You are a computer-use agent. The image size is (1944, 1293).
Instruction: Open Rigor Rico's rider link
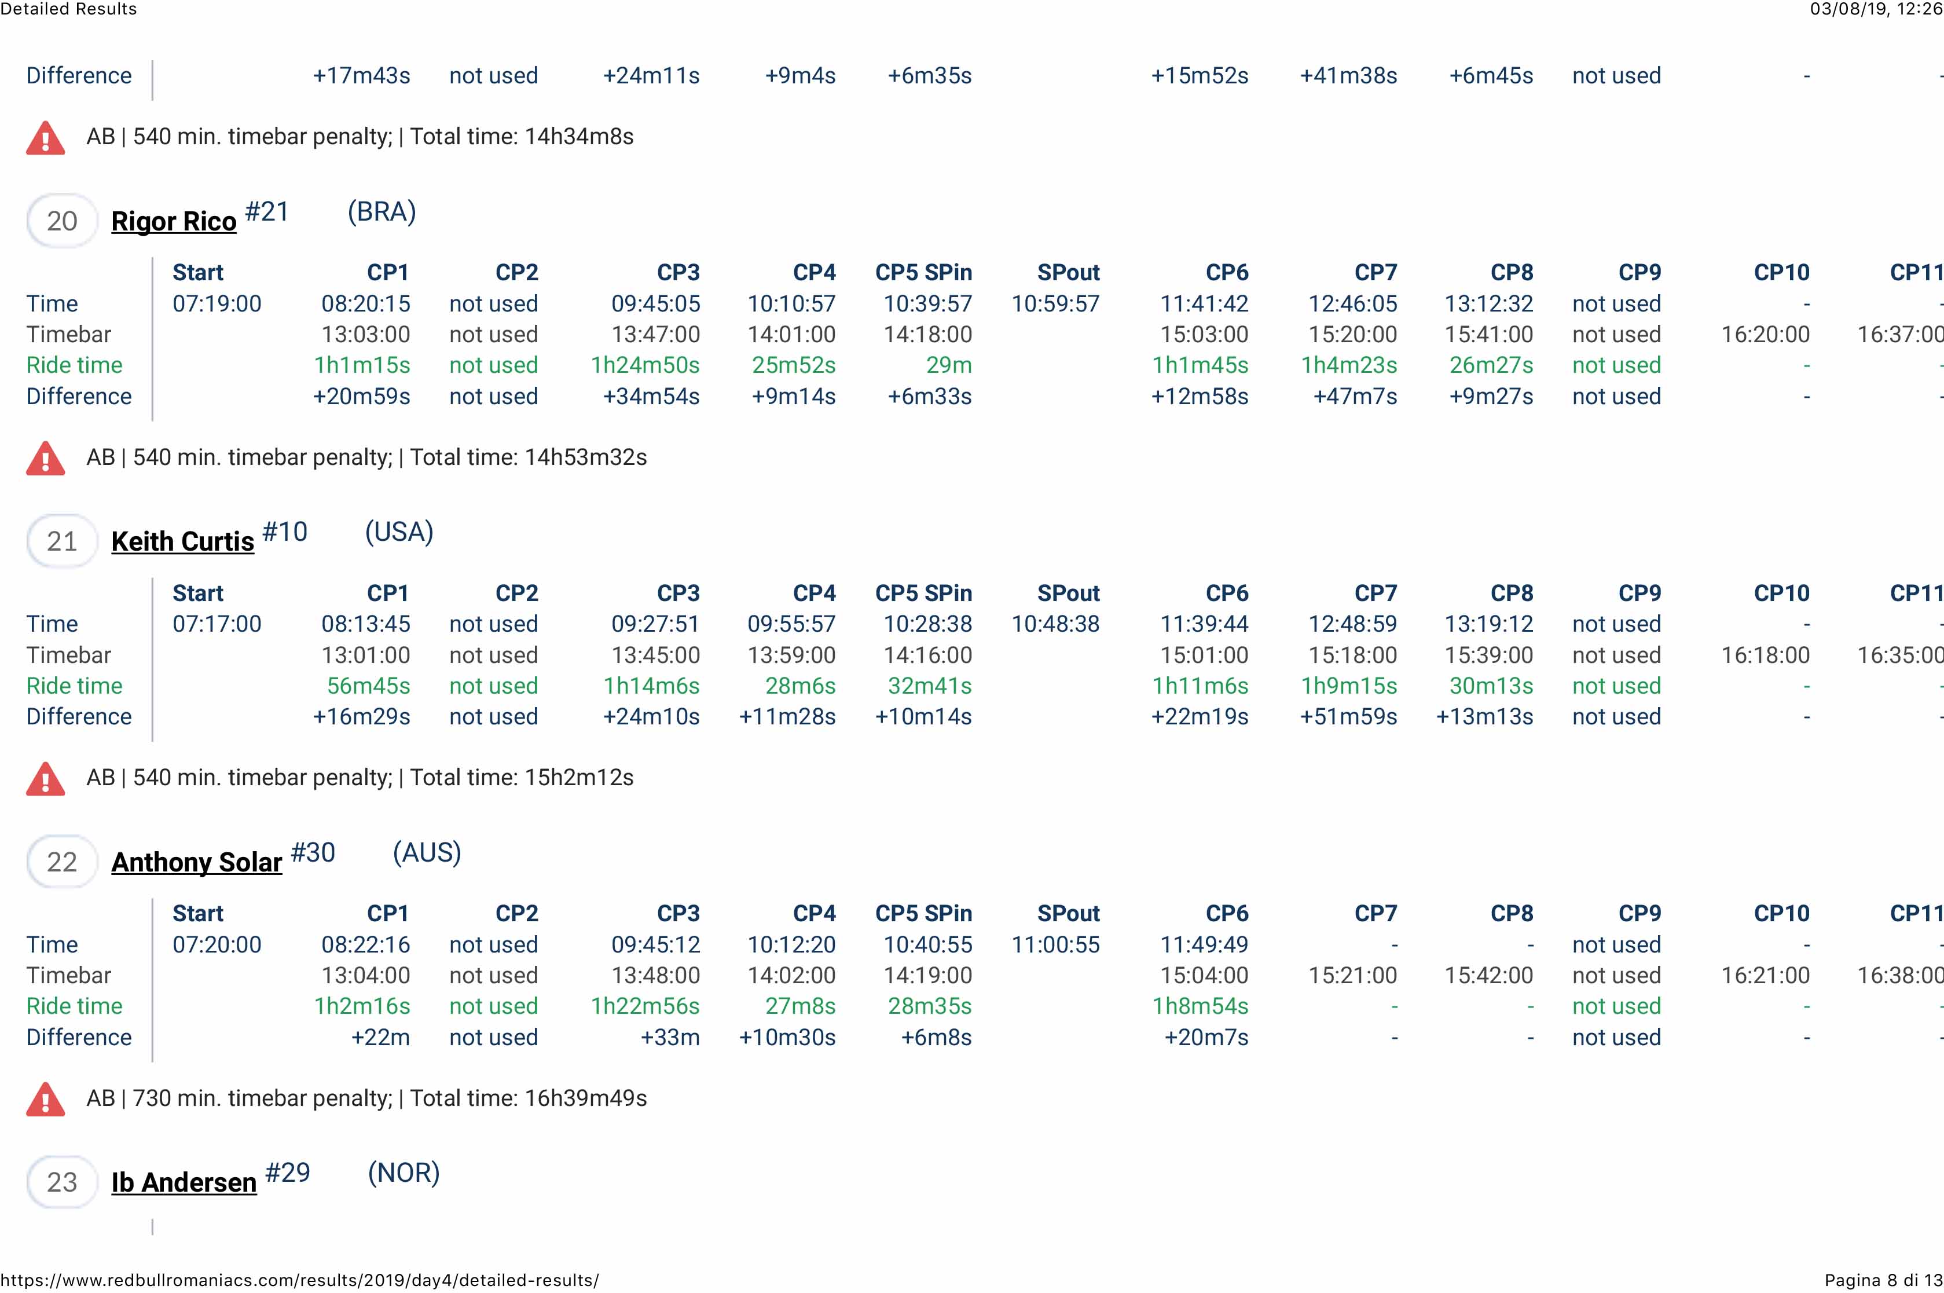[174, 221]
